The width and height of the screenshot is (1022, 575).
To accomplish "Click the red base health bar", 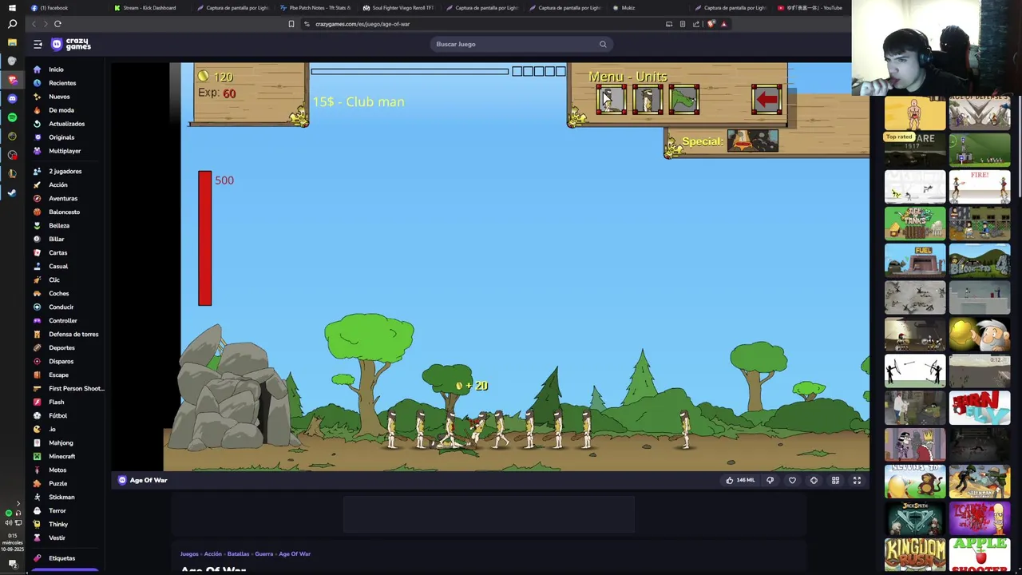I will tap(205, 238).
